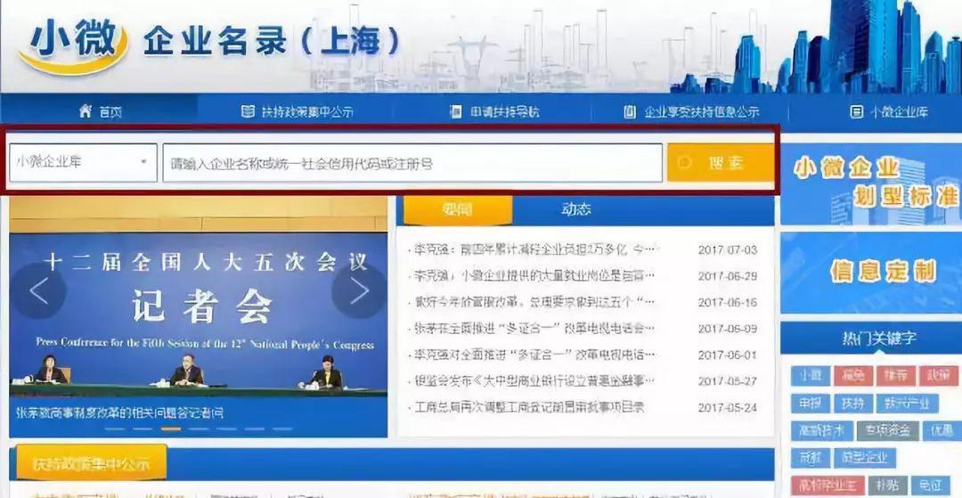Switch to the 动态 tab

click(x=575, y=209)
